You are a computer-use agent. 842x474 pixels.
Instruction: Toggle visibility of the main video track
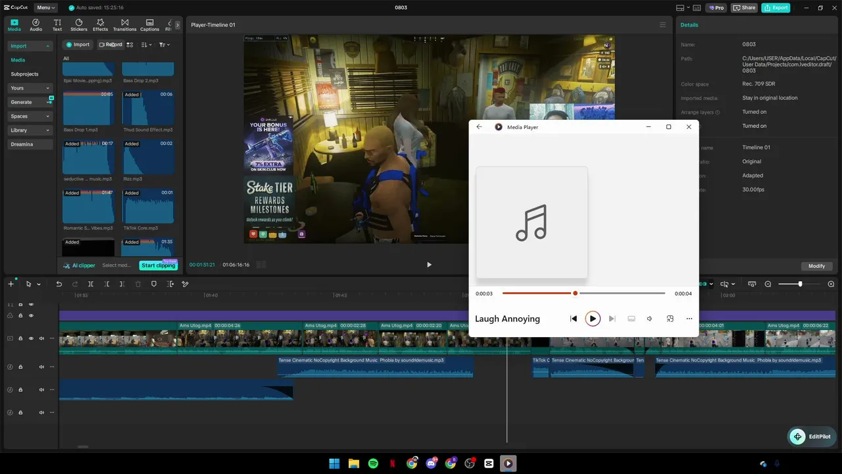(31, 338)
